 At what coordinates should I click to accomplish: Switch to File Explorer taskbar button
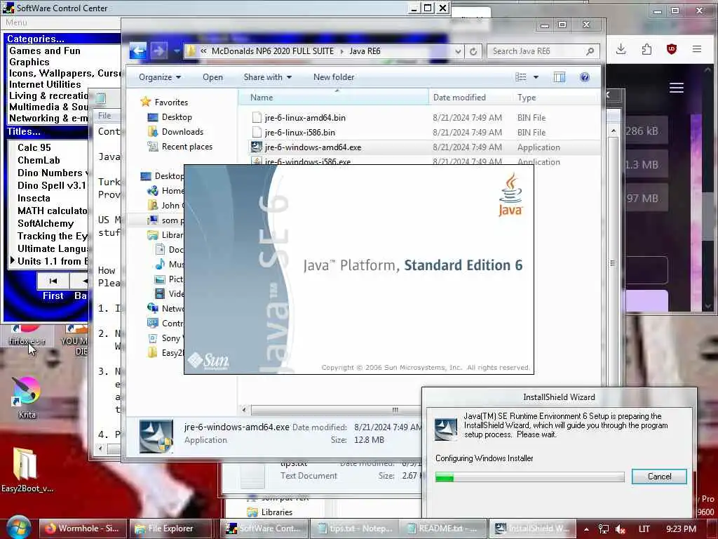[172, 528]
